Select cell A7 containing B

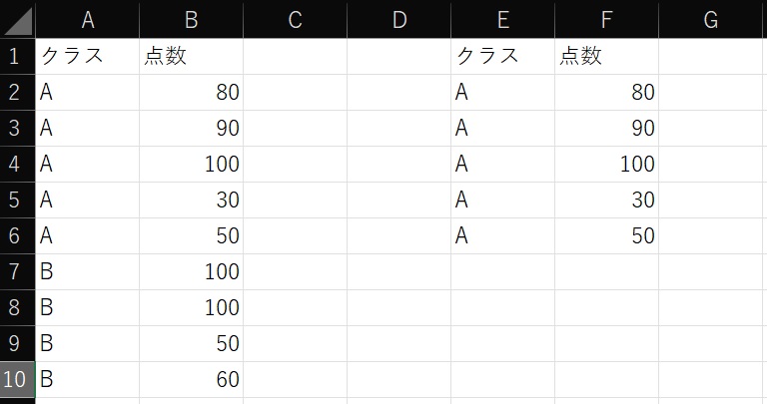coord(87,271)
